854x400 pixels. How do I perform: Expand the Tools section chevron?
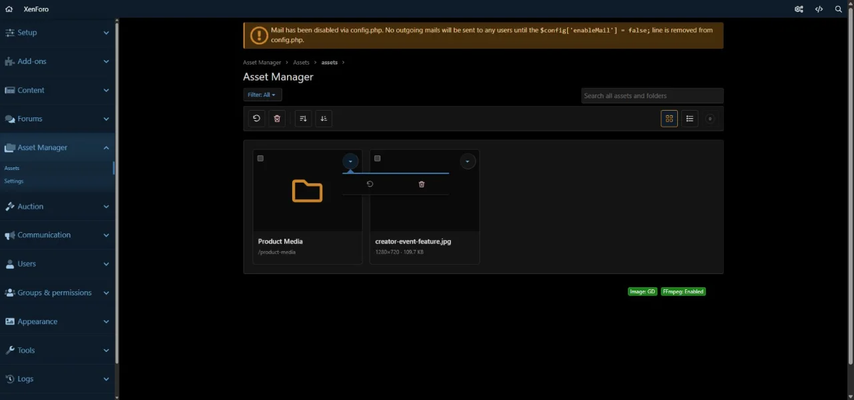pyautogui.click(x=106, y=350)
